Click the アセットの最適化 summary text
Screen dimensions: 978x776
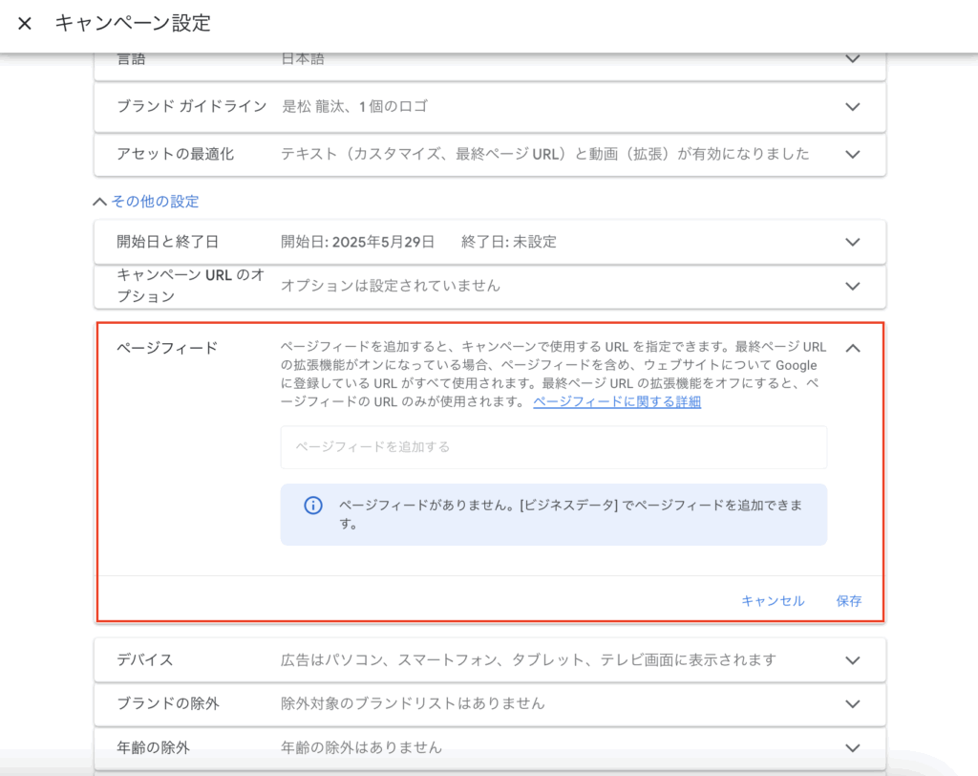(544, 154)
